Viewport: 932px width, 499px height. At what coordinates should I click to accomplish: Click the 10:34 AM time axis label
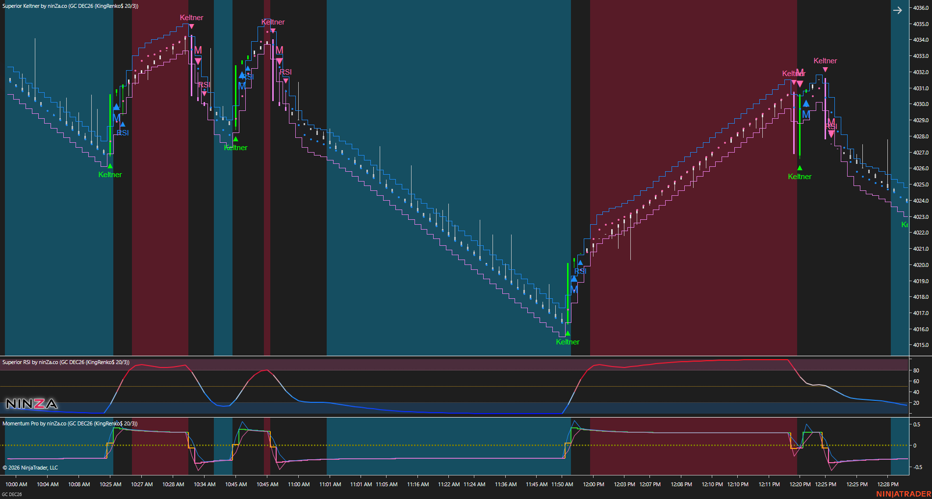(205, 484)
